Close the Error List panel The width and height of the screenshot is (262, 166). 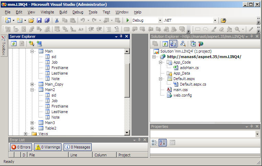pos(145,140)
